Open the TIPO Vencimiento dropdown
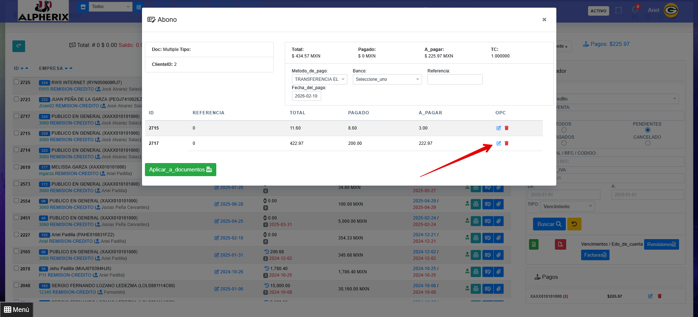 (567, 206)
